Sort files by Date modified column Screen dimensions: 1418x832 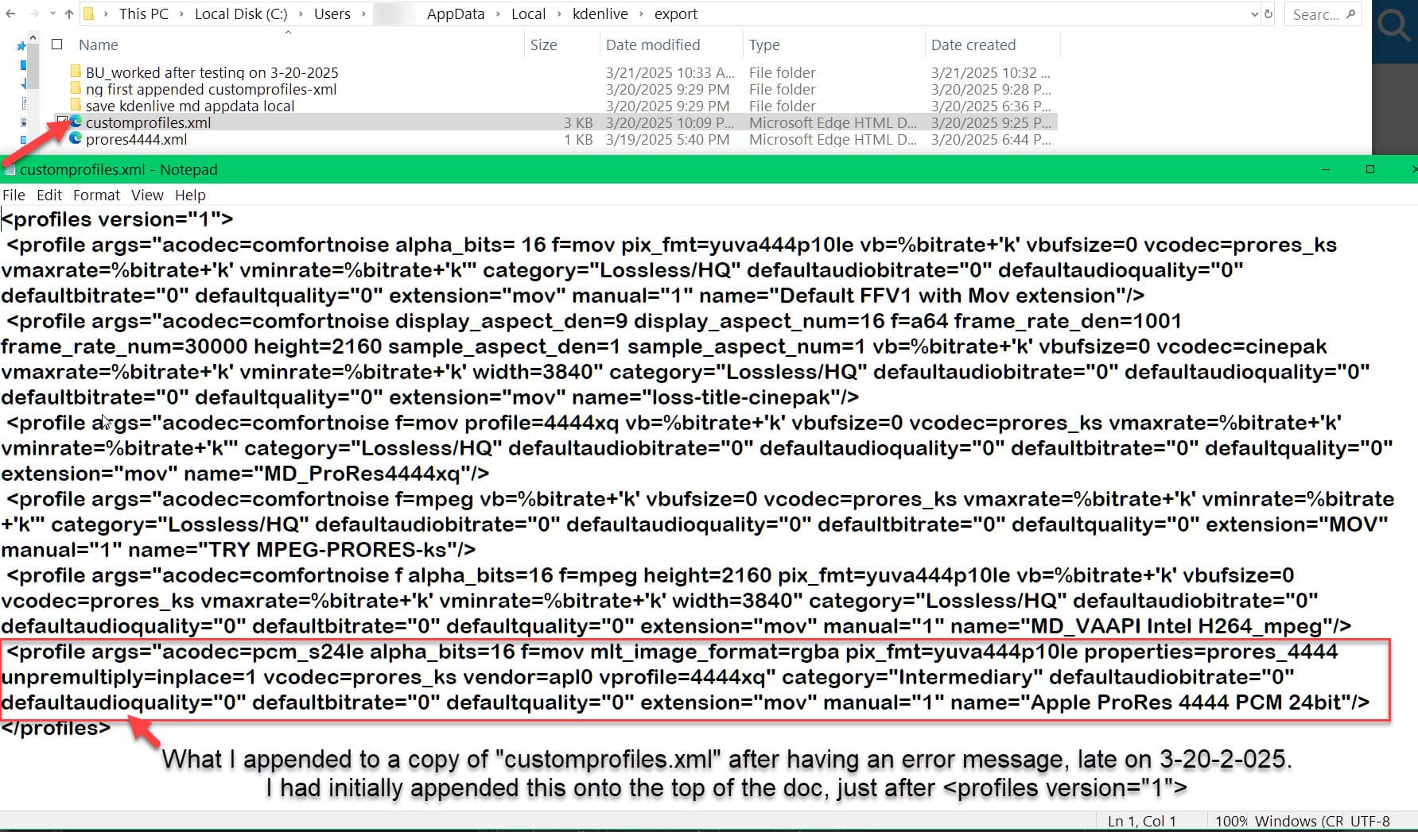coord(653,45)
